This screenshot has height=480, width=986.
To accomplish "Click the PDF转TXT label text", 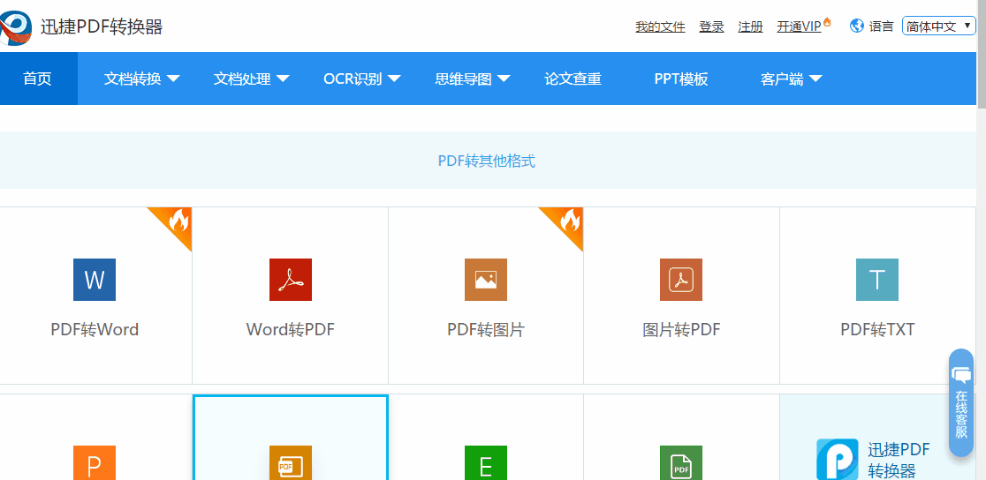I will click(x=878, y=329).
